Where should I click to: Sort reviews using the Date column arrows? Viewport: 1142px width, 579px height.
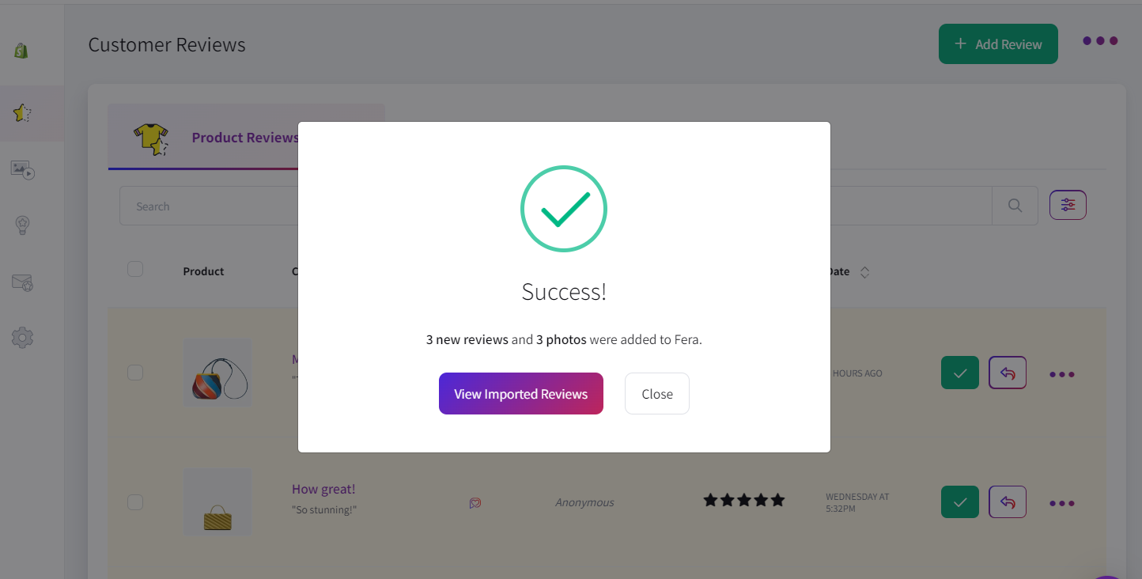point(864,272)
